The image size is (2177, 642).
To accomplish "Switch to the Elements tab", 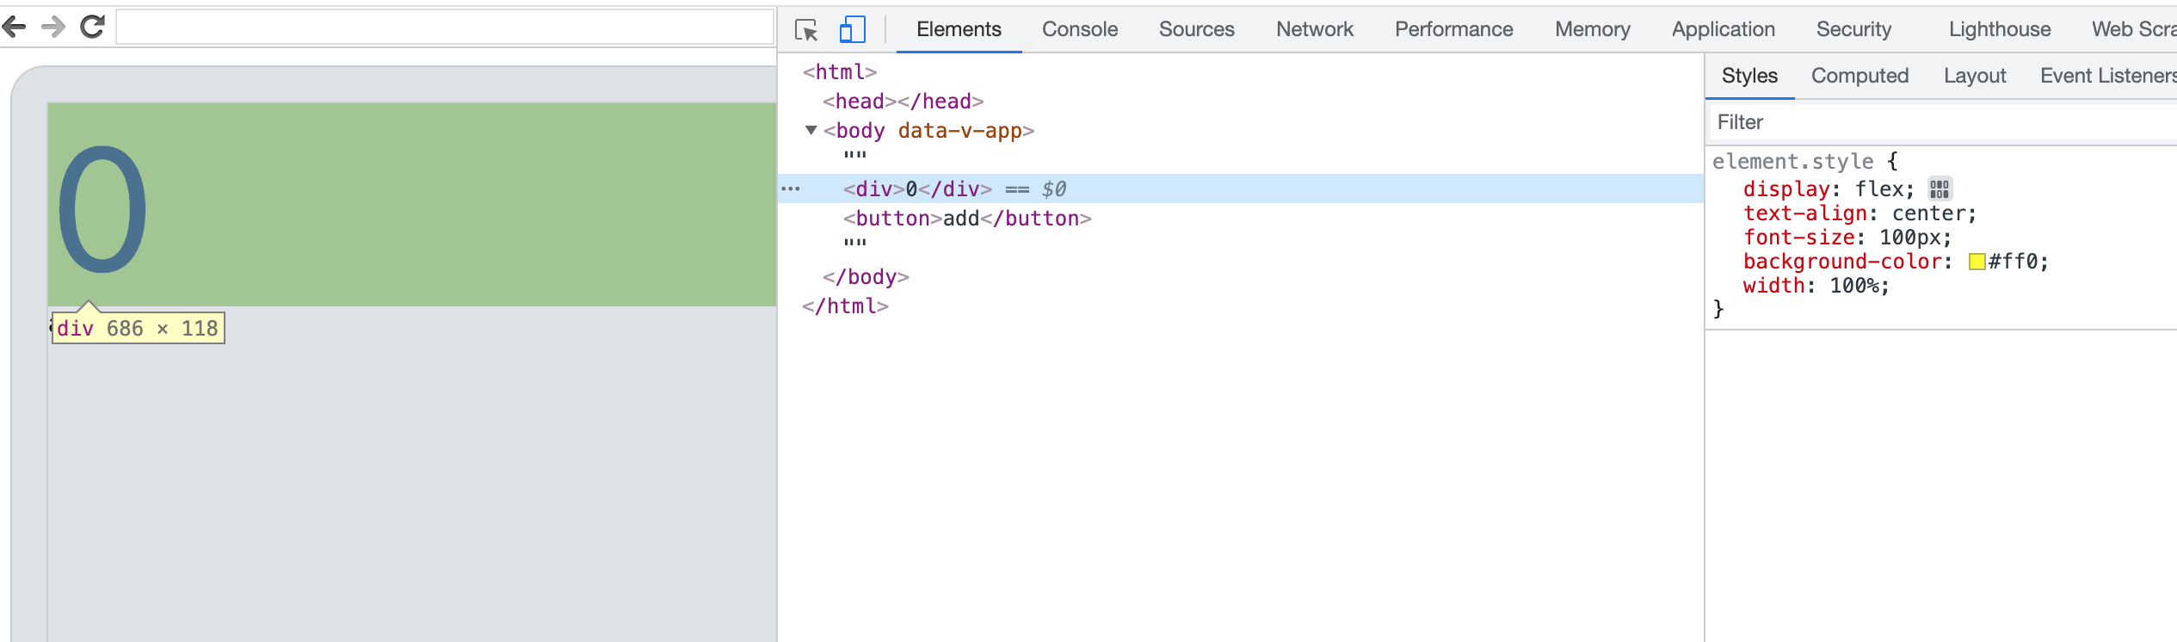I will click(x=959, y=29).
